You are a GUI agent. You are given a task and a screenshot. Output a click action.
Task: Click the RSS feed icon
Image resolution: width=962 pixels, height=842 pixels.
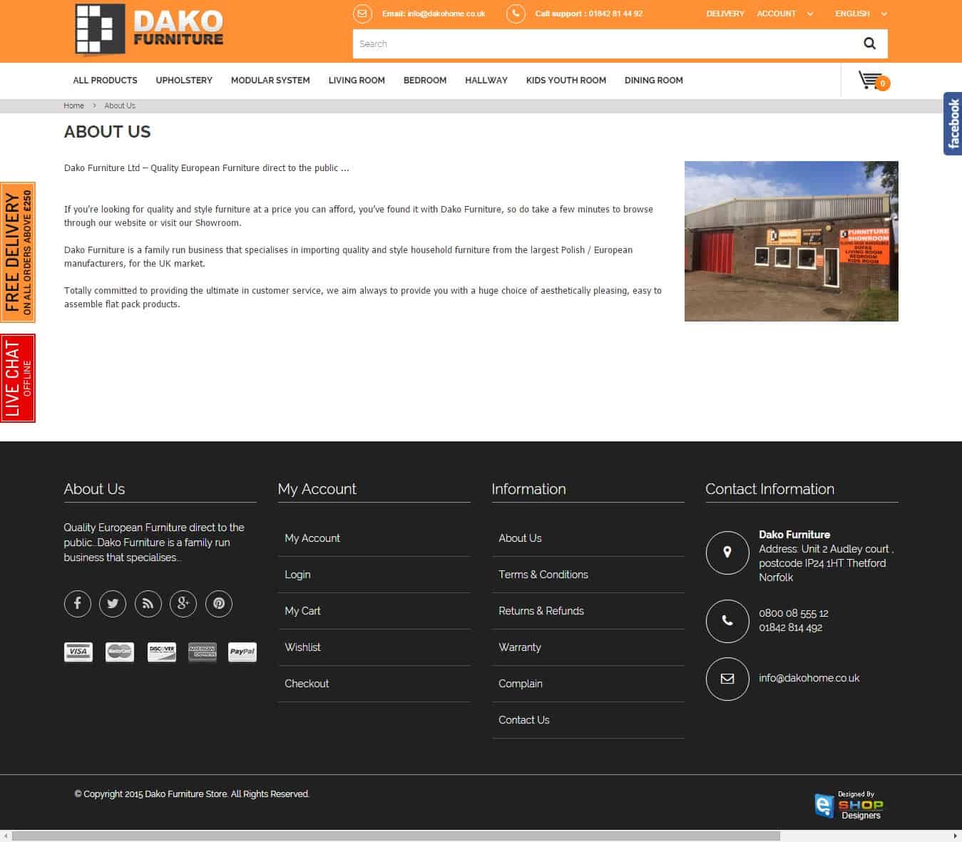[148, 603]
